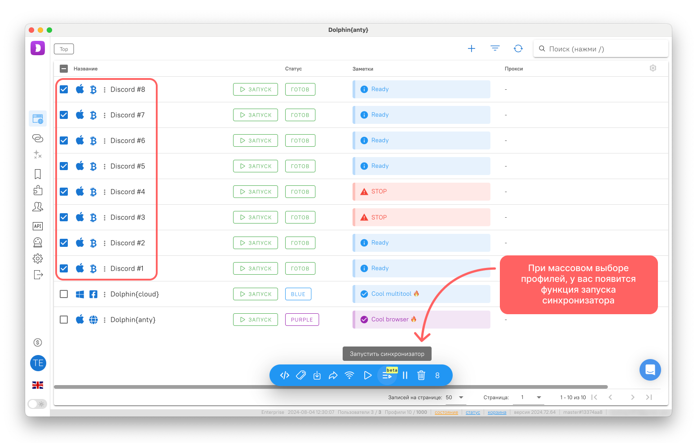
Task: Open the team users section in sidebar
Action: 38,206
